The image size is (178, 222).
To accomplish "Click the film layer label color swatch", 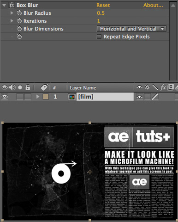I will click(46, 97).
